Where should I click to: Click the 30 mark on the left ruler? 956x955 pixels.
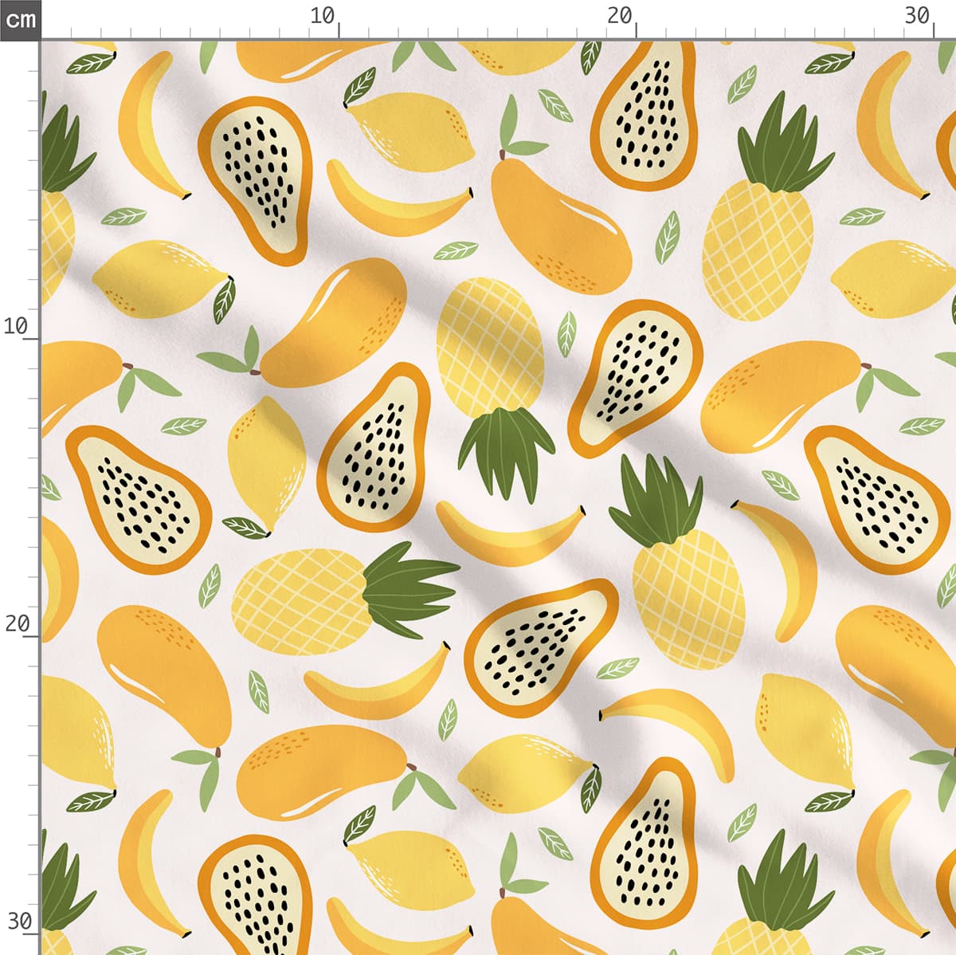pyautogui.click(x=18, y=922)
